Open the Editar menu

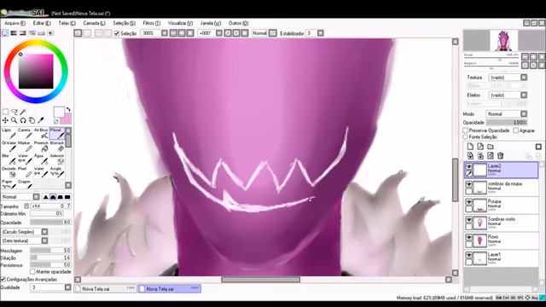(42, 23)
